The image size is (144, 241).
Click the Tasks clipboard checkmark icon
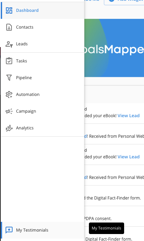tap(9, 61)
